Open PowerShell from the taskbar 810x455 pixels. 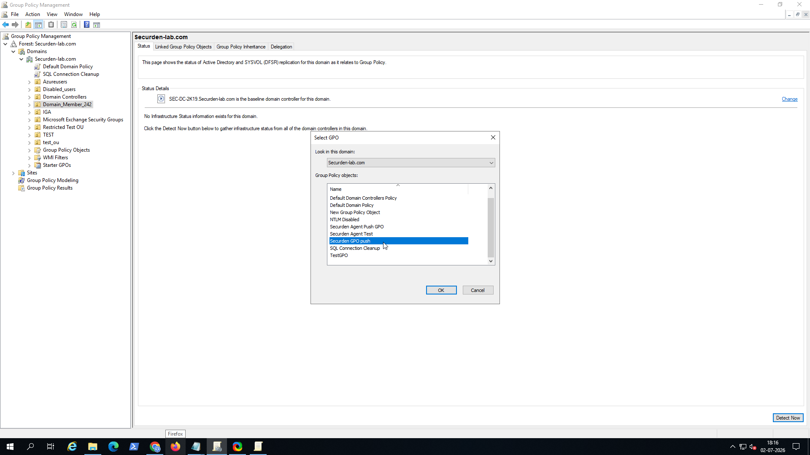pos(134,447)
